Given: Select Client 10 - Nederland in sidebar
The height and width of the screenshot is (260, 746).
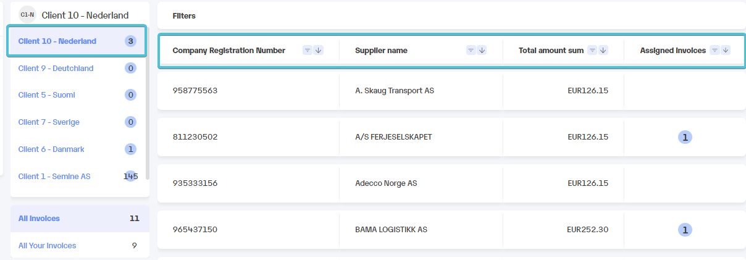Looking at the screenshot, I should click(77, 41).
